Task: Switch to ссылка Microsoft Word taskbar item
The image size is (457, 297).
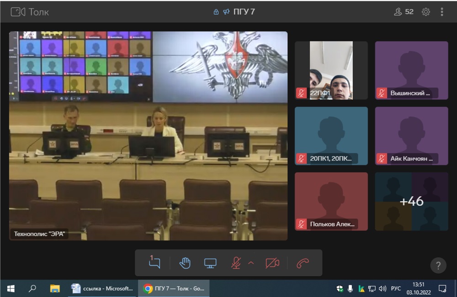Action: tap(103, 288)
